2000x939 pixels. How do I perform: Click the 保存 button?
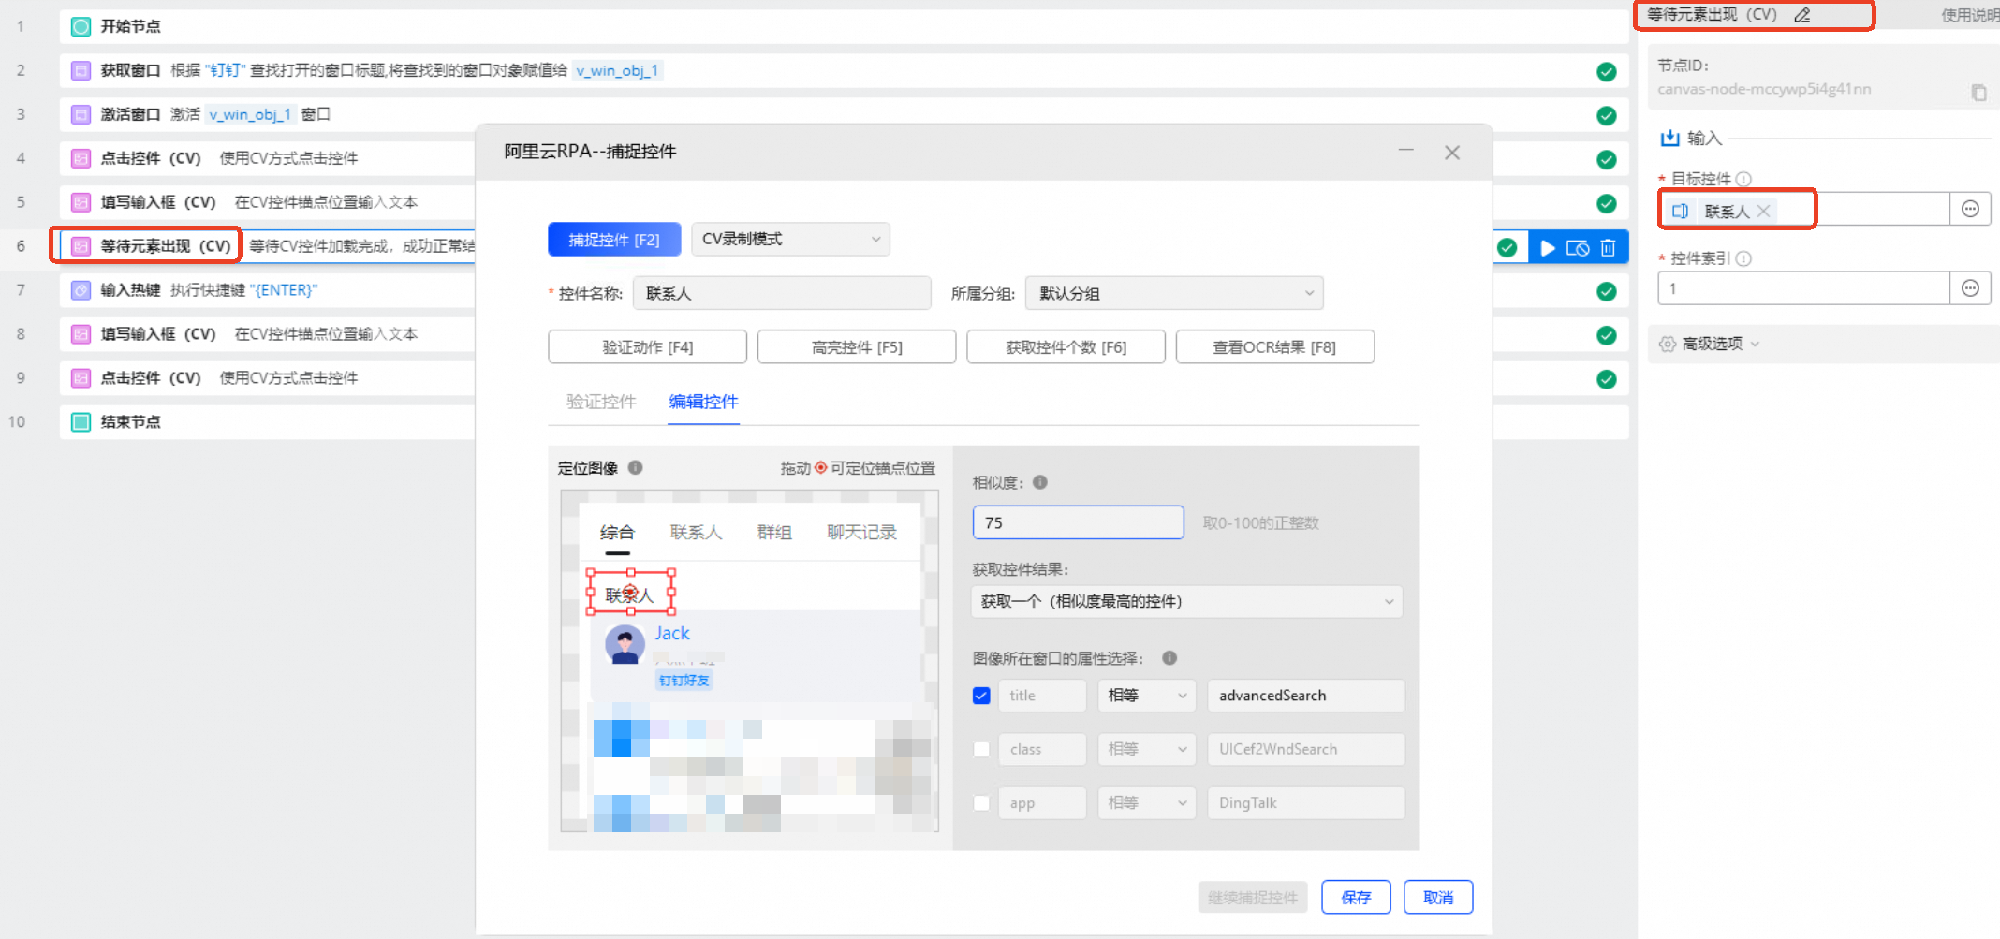point(1356,897)
